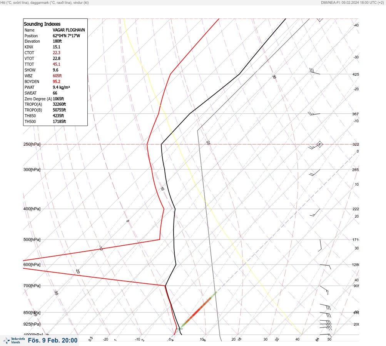Image resolution: width=386 pixels, height=346 pixels.
Task: Click the wind barb at 400 hPa
Action: 315,213
